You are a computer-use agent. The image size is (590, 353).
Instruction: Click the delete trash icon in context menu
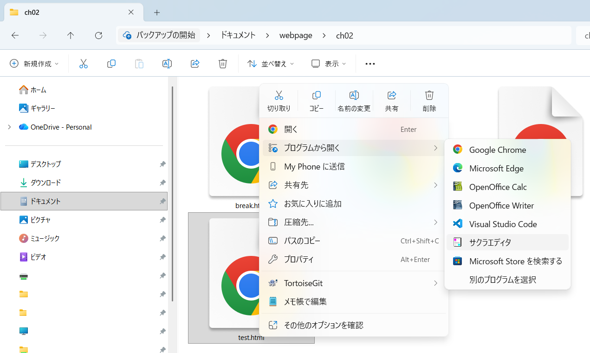click(x=429, y=100)
